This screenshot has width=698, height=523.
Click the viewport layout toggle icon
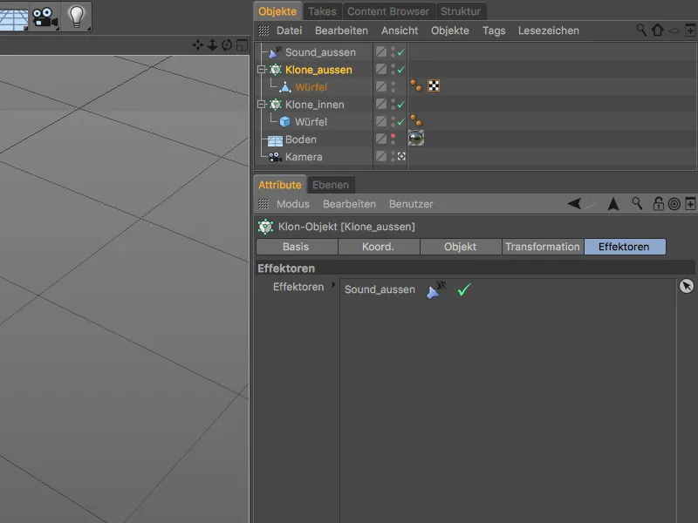point(242,45)
